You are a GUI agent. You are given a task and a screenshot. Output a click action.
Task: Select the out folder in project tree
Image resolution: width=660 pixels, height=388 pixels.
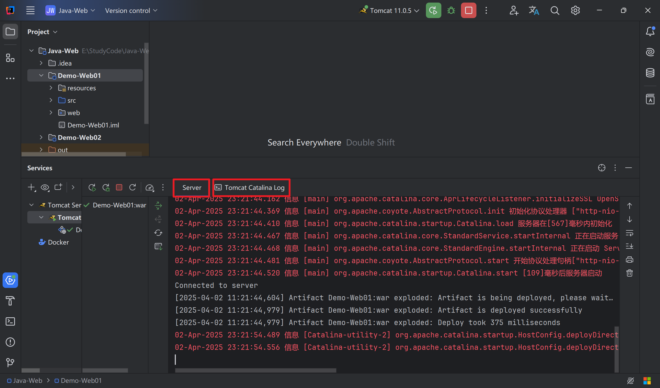[58, 150]
